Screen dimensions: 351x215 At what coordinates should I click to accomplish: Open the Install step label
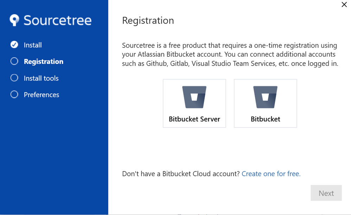click(x=33, y=45)
